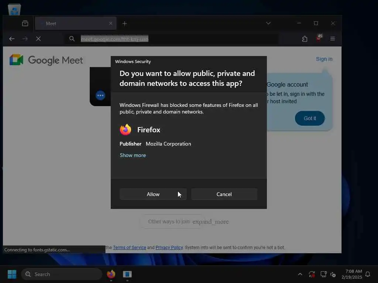The image size is (378, 283).
Task: Expand Show more details link
Action: pyautogui.click(x=133, y=156)
